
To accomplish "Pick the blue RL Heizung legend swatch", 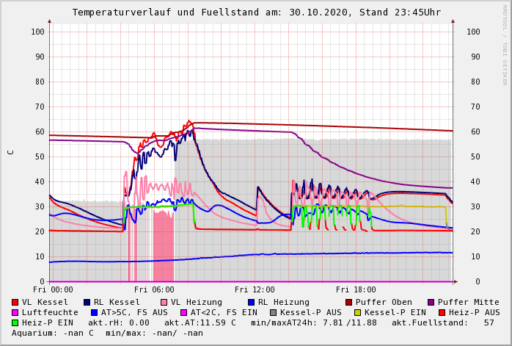I will coord(251,302).
